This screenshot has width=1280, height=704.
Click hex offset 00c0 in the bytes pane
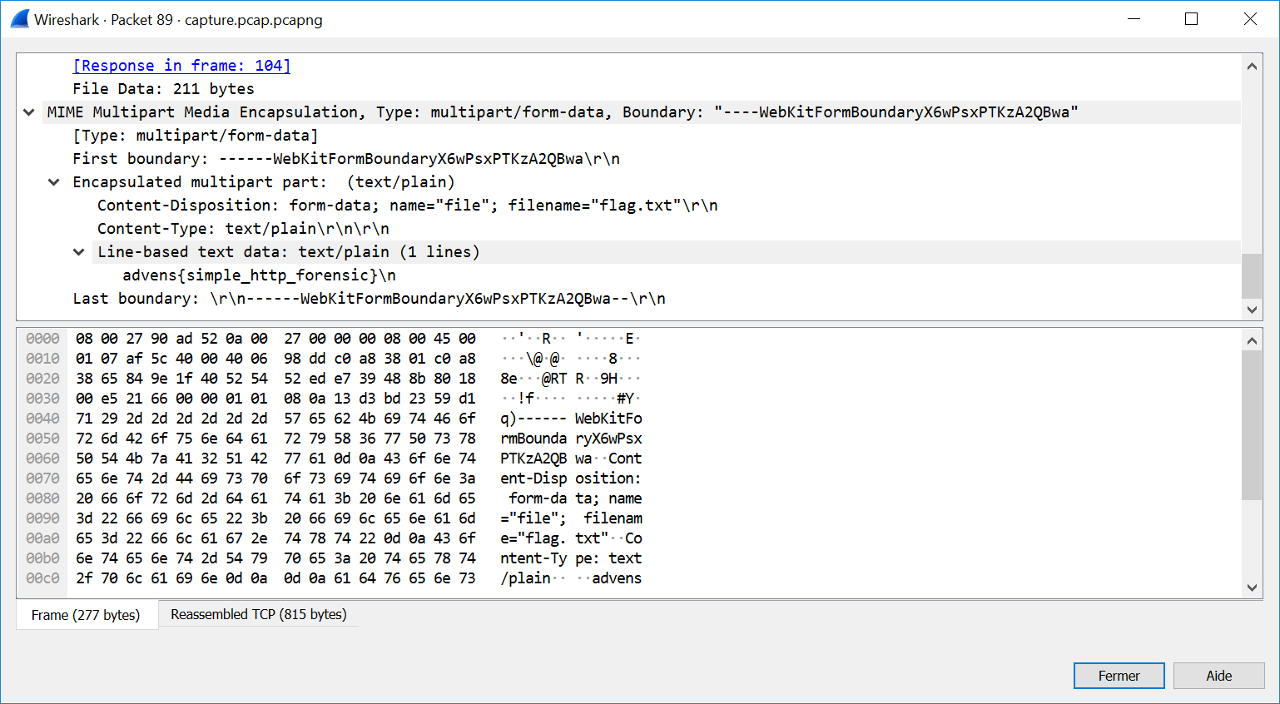coord(42,578)
